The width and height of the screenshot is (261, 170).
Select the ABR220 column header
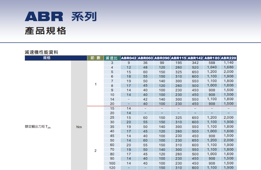[228, 58]
